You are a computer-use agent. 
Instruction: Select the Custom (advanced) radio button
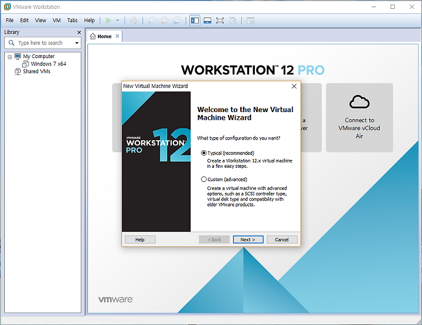tap(204, 180)
